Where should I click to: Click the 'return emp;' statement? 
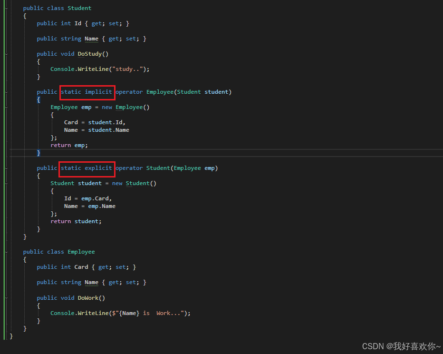click(x=69, y=145)
